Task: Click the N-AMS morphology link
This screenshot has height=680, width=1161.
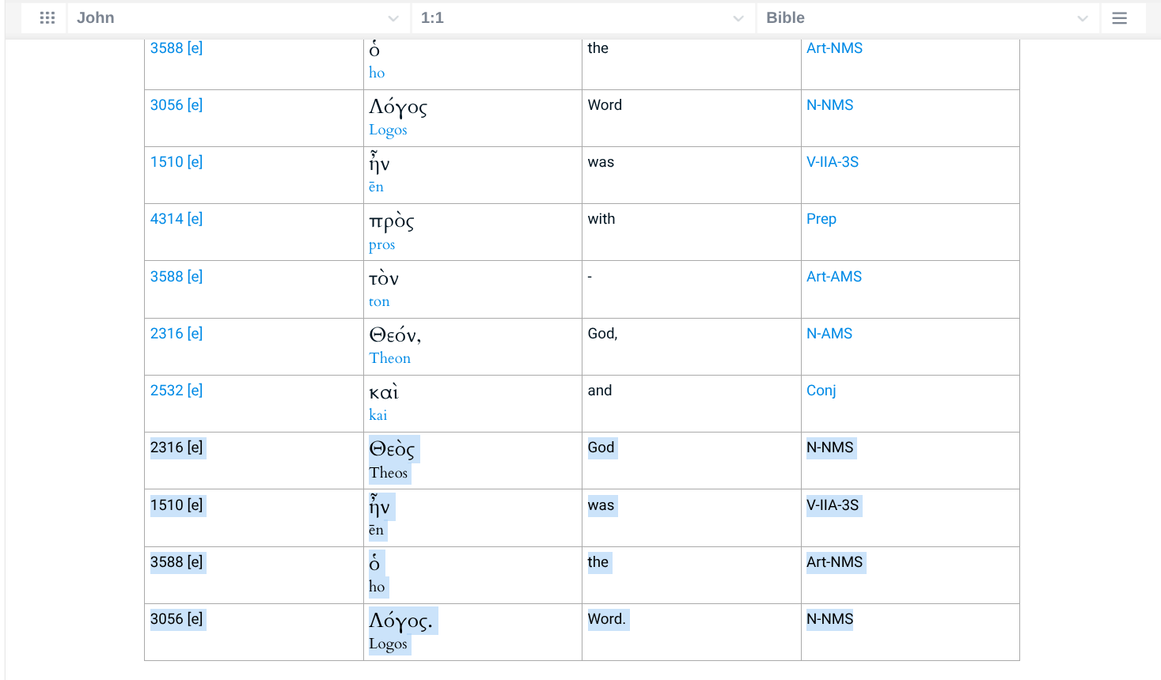Action: tap(829, 334)
